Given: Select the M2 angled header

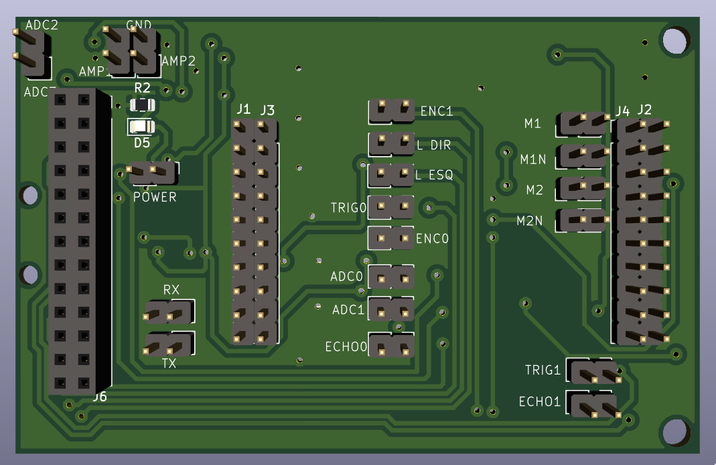Looking at the screenshot, I should click(583, 189).
